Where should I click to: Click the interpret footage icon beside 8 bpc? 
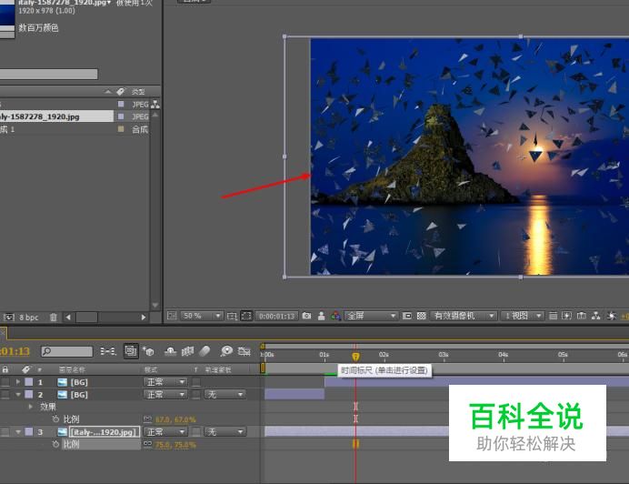(9, 318)
